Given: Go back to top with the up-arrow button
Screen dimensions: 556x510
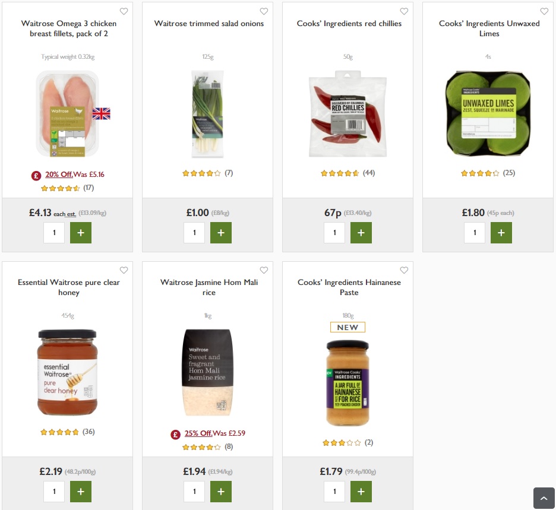Looking at the screenshot, I should tap(544, 498).
